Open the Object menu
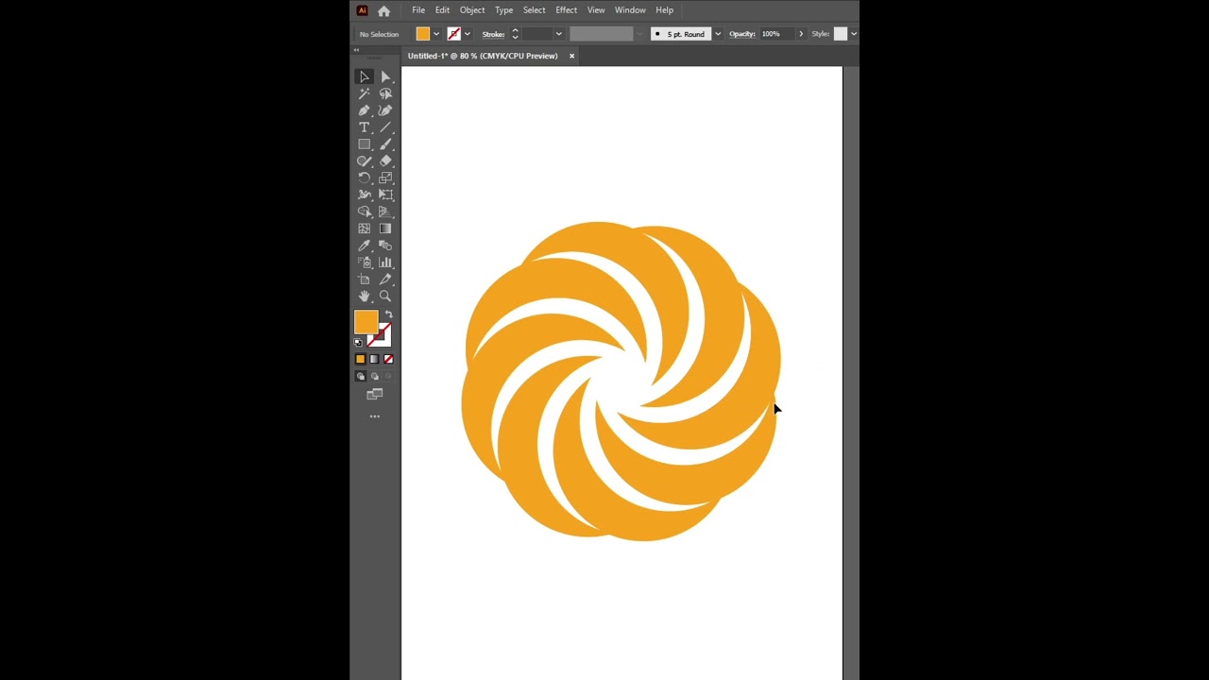This screenshot has width=1209, height=680. click(472, 10)
